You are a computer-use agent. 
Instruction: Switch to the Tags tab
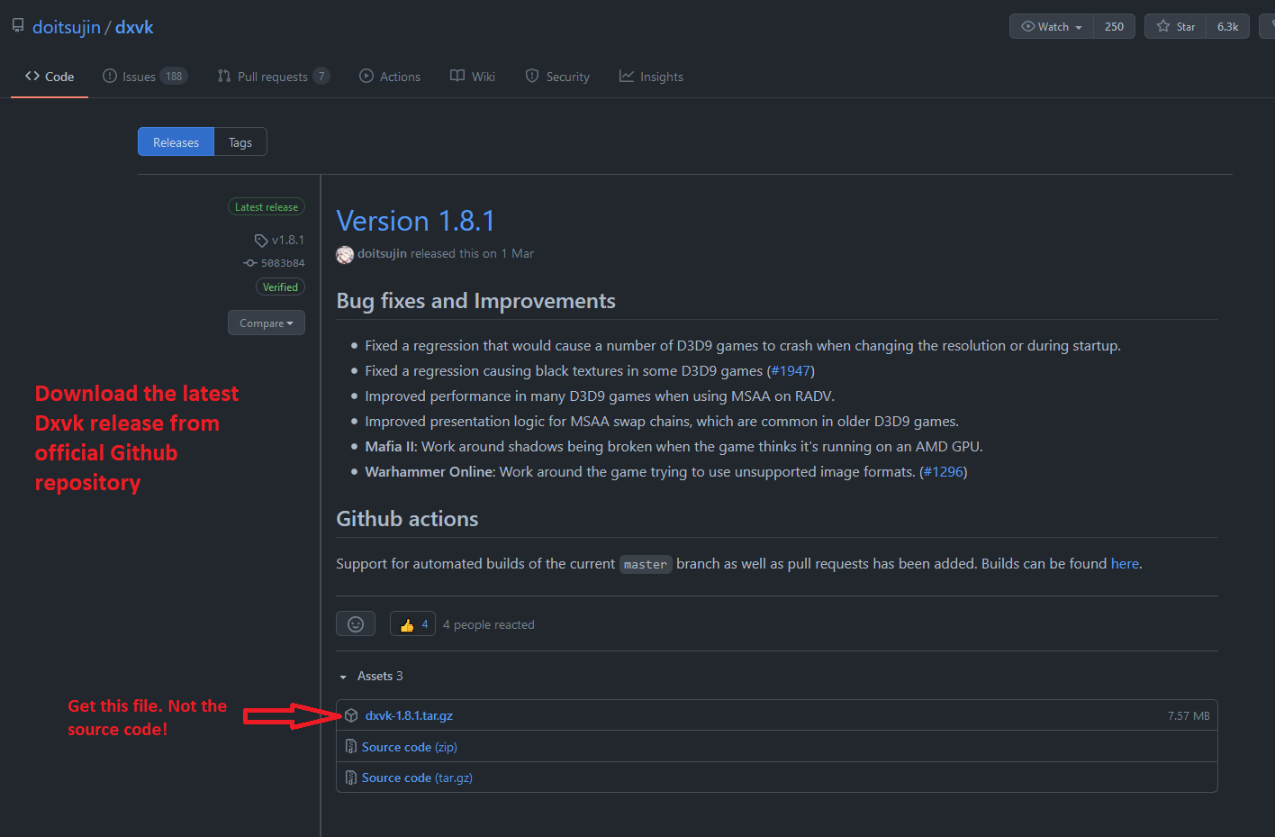tap(240, 142)
